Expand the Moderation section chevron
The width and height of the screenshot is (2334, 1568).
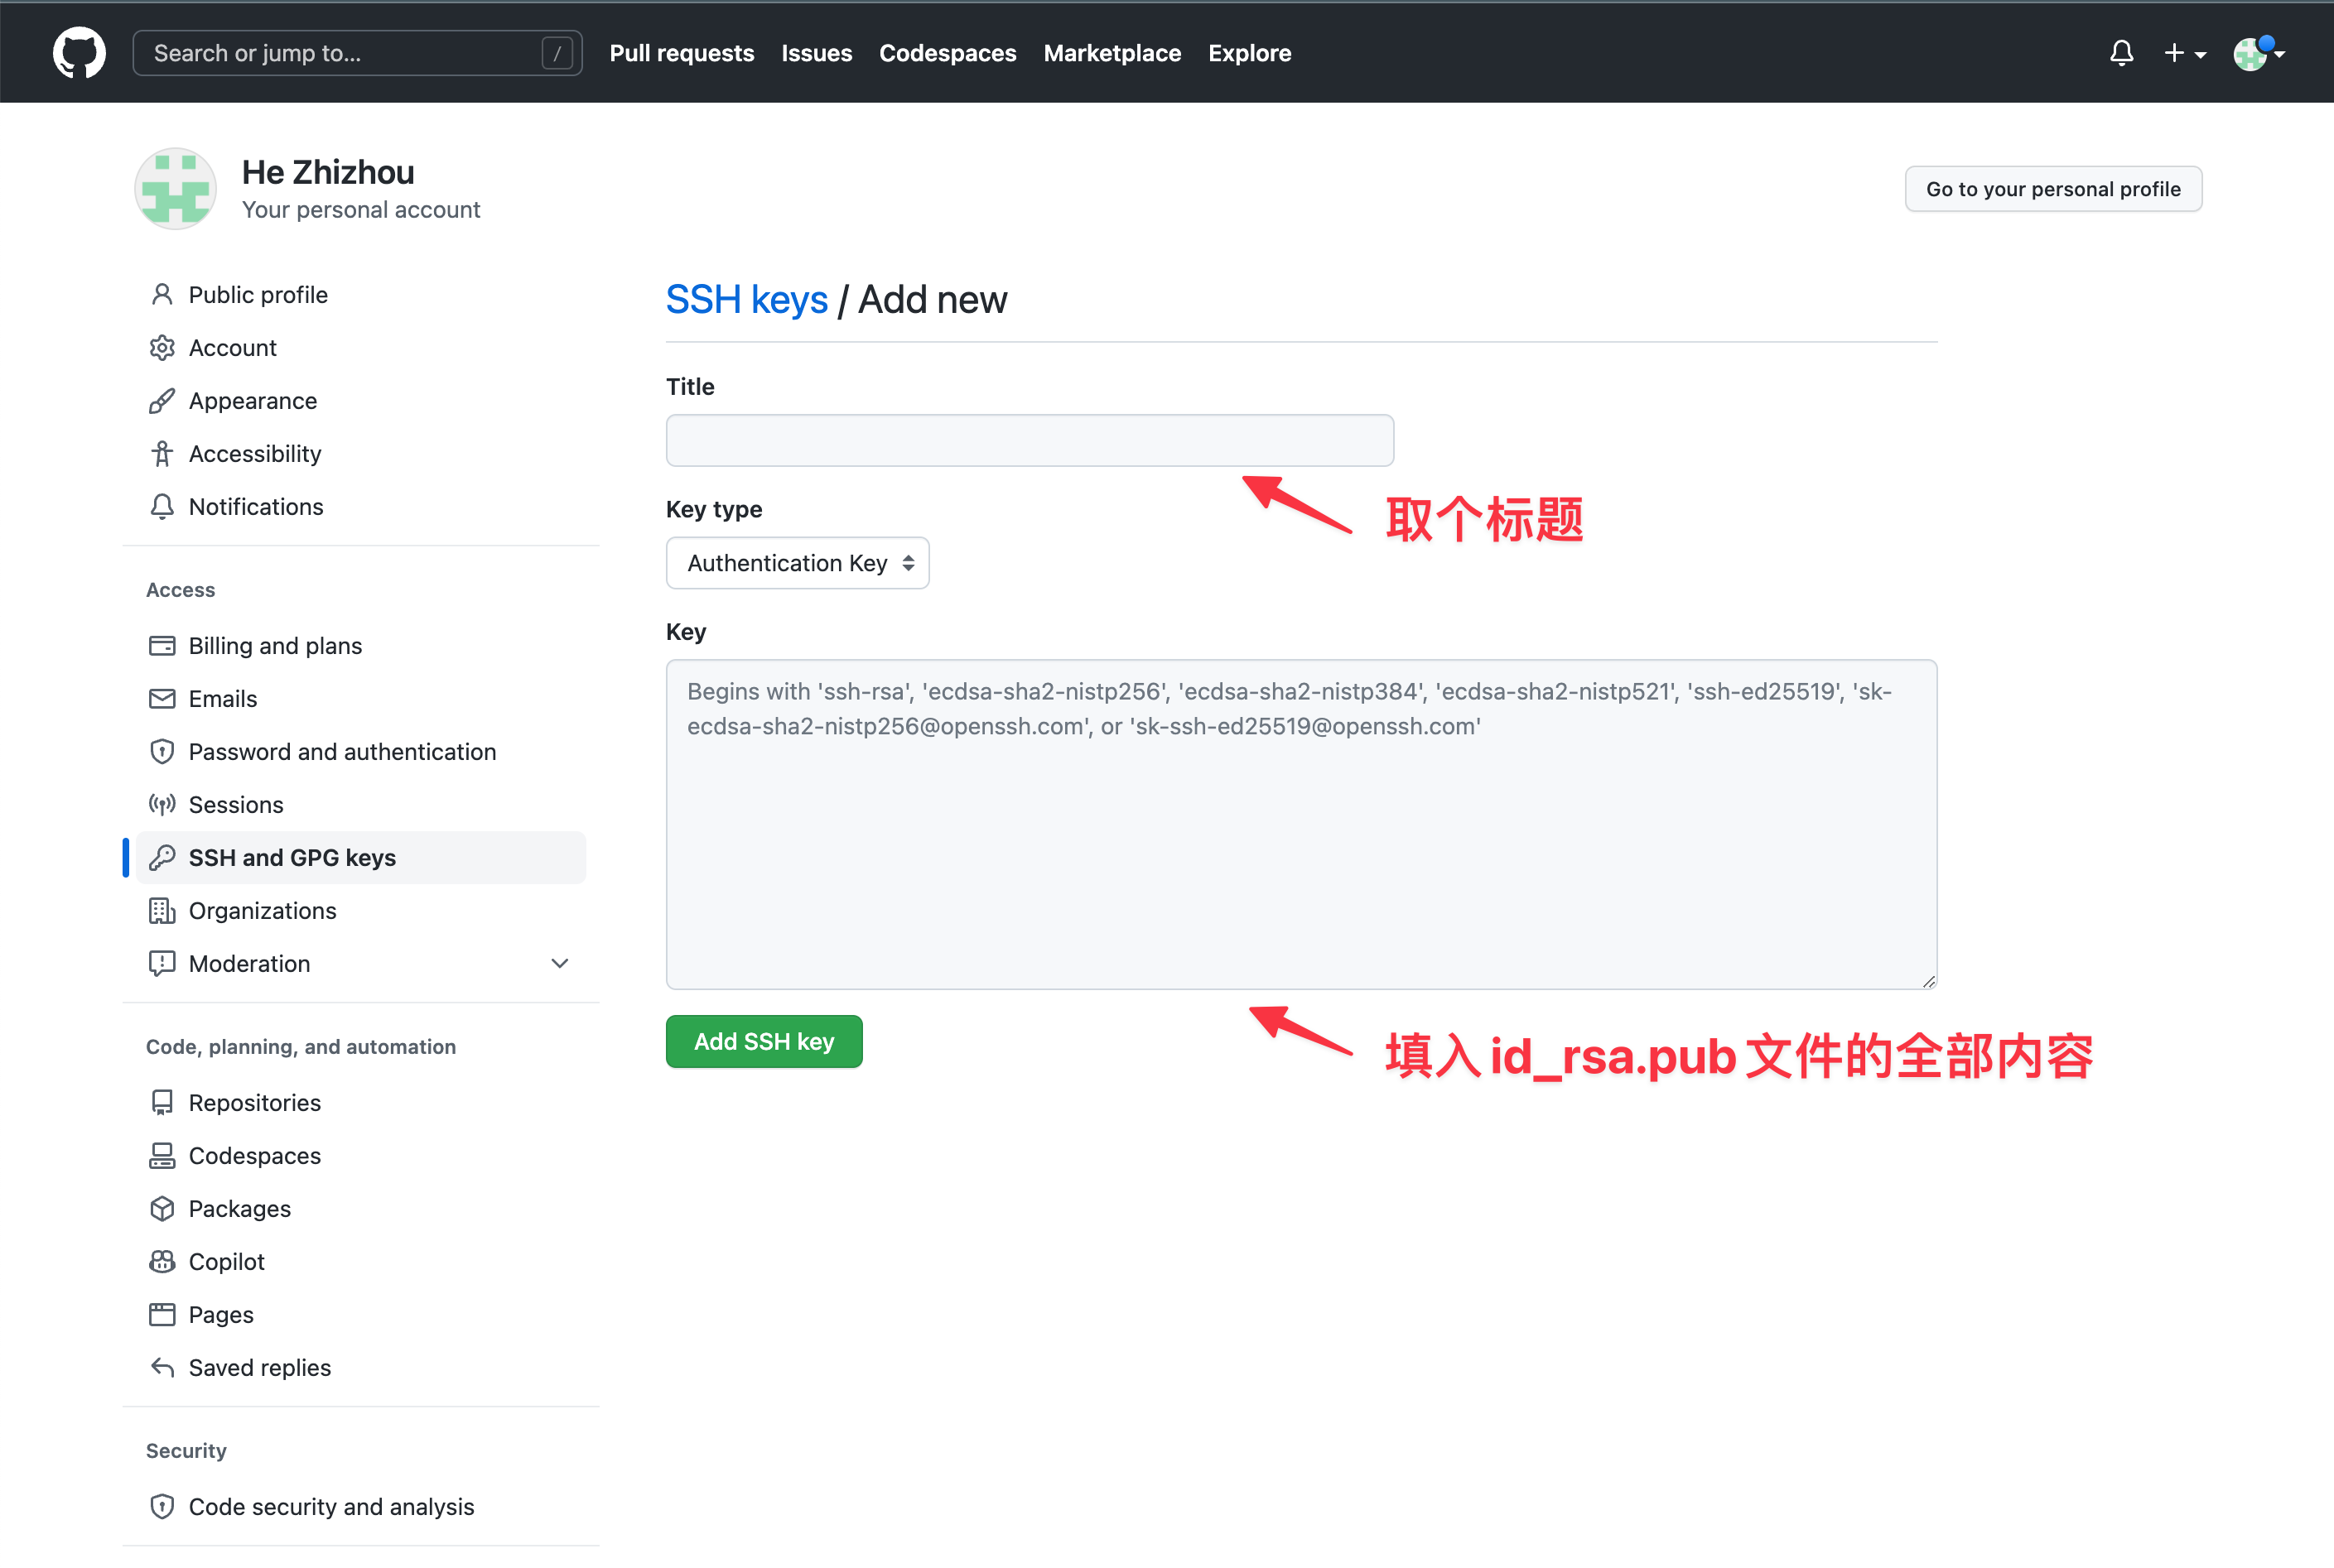(x=560, y=963)
